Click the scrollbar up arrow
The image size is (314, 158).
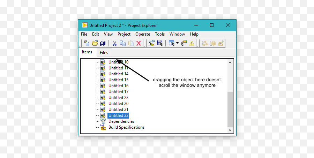(x=230, y=62)
